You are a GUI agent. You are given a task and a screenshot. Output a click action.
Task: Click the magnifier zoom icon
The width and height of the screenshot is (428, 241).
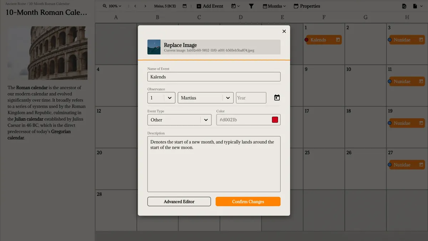(105, 6)
